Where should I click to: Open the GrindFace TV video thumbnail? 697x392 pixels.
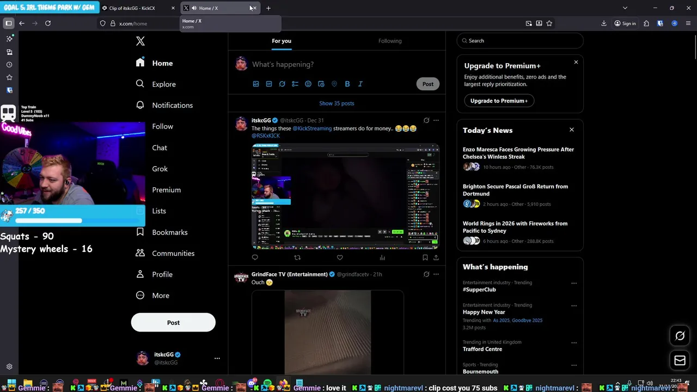(328, 332)
